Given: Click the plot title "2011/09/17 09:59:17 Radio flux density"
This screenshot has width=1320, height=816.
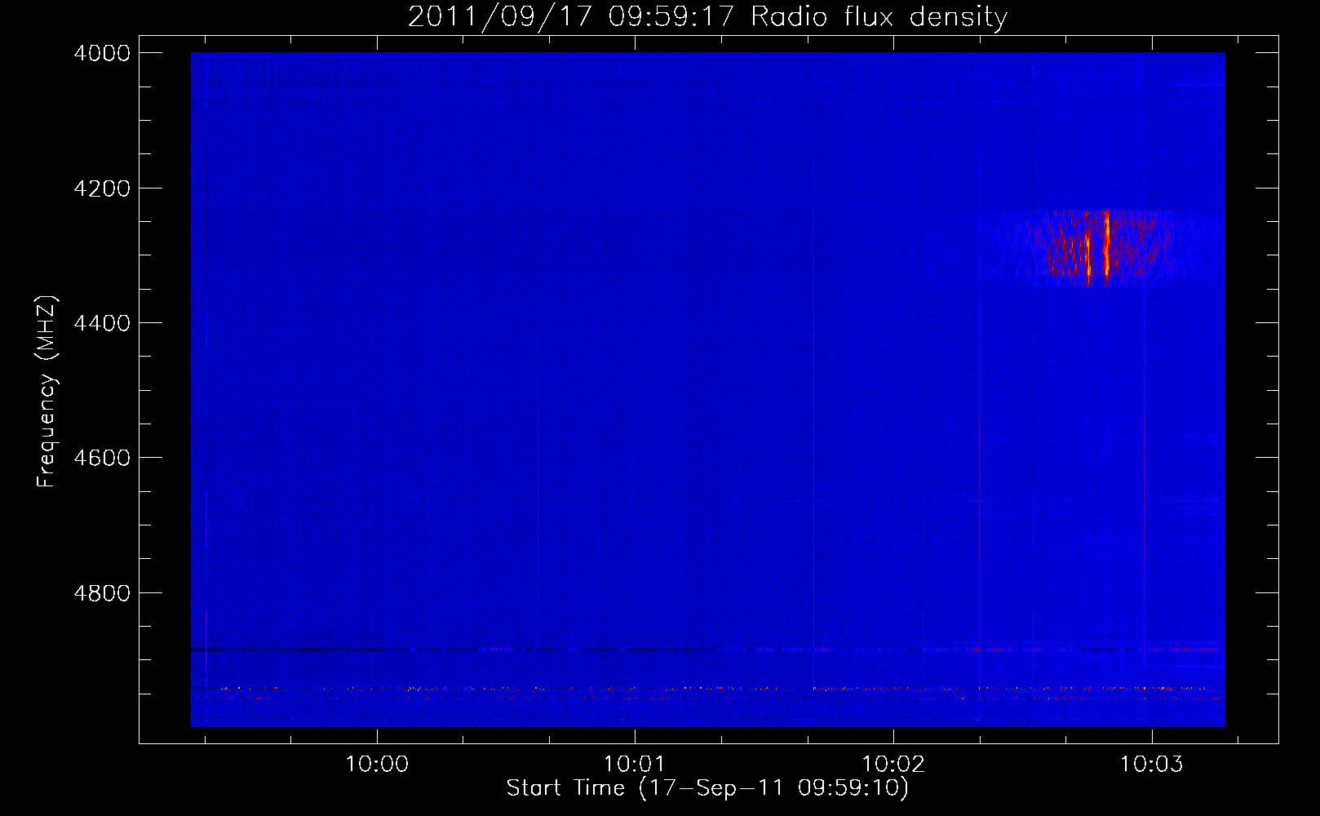Looking at the screenshot, I should [x=707, y=16].
